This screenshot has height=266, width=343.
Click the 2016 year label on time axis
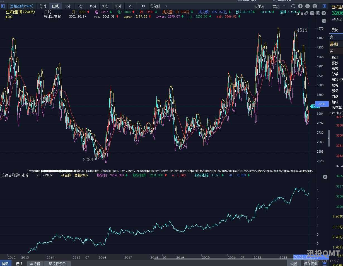pyautogui.click(x=102, y=258)
